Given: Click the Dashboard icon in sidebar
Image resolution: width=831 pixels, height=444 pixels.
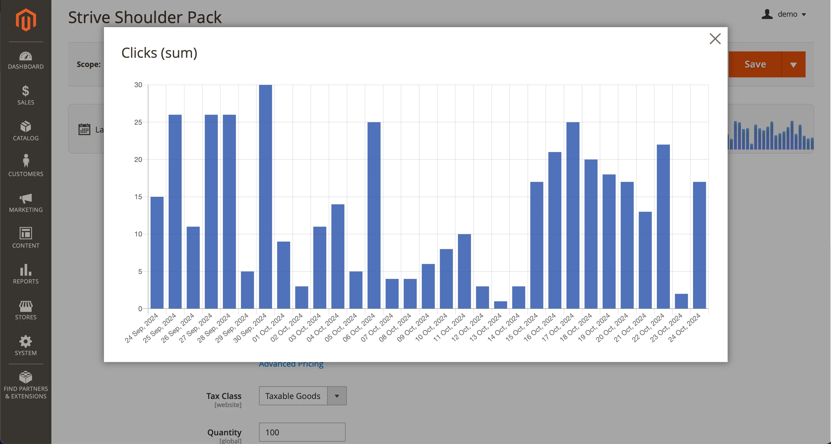Looking at the screenshot, I should pos(25,60).
